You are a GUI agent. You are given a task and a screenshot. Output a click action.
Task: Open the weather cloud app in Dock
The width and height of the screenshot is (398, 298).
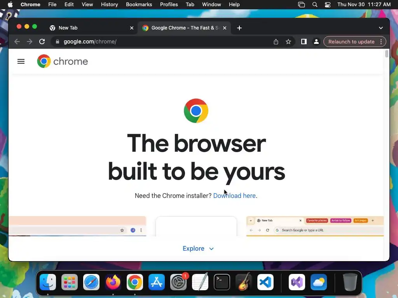click(319, 282)
